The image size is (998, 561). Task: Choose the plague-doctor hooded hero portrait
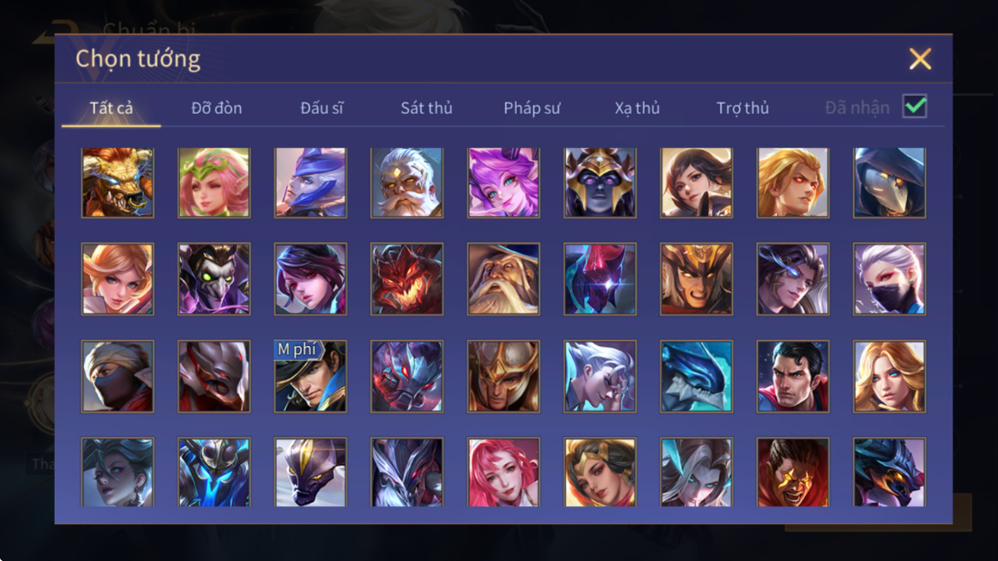(x=889, y=182)
